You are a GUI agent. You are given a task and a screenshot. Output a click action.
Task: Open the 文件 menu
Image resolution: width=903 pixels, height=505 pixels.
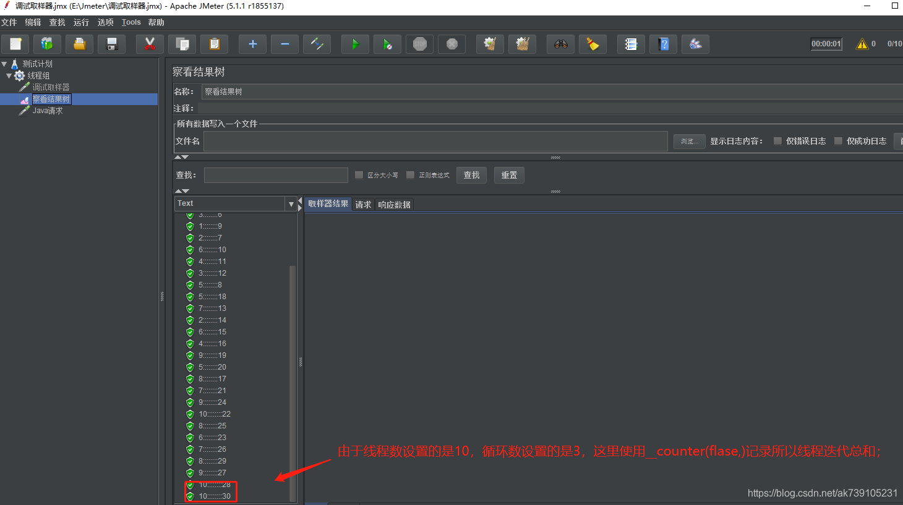click(x=9, y=22)
